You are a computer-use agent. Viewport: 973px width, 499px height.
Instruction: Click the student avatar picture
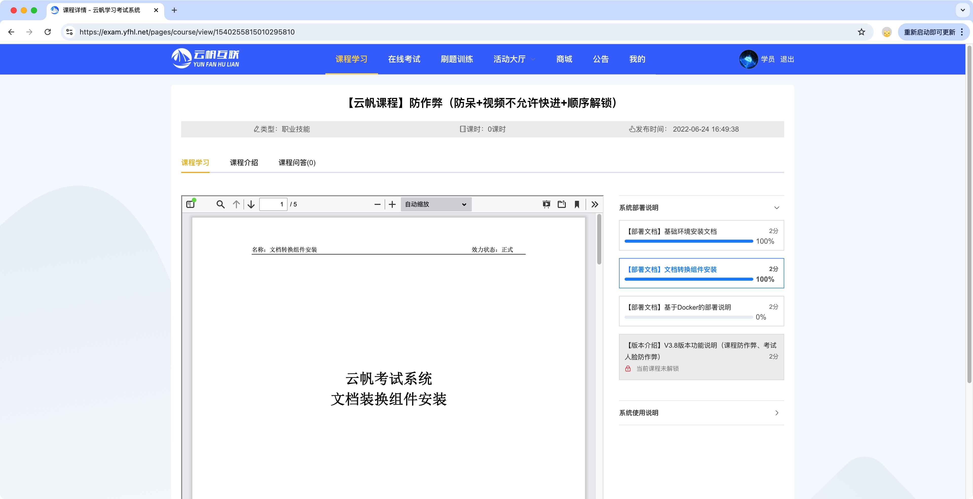[x=749, y=59]
